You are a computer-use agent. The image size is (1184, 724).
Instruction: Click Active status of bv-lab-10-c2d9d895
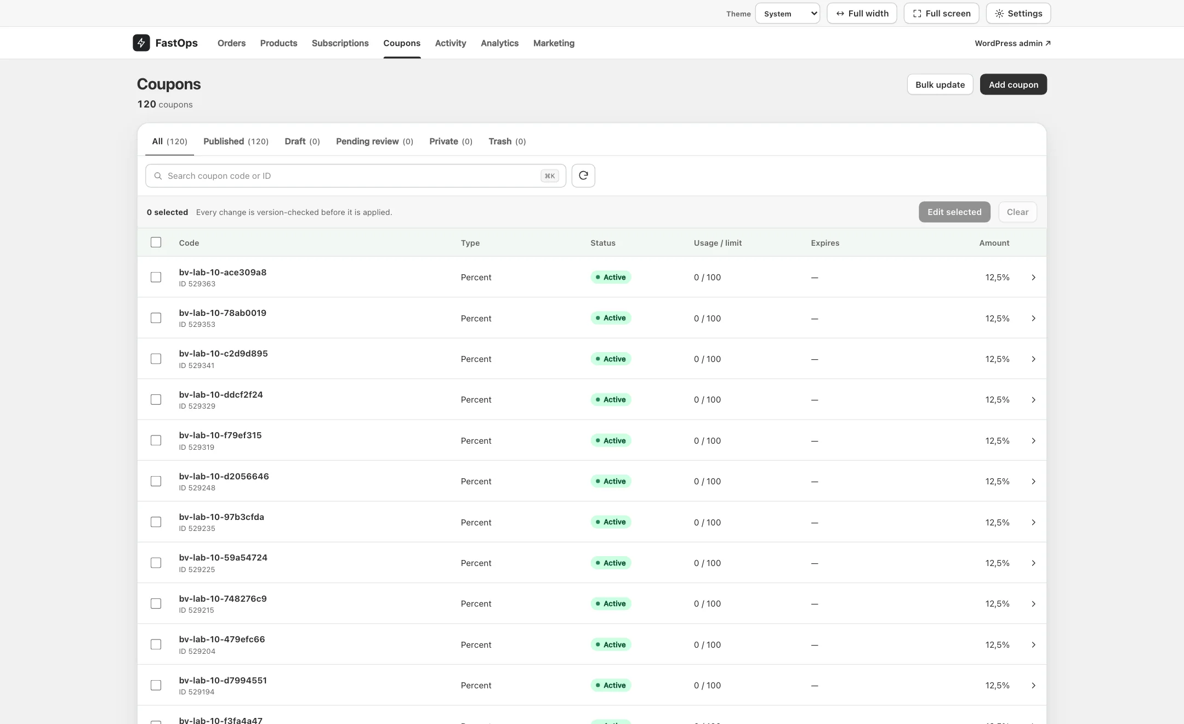click(x=611, y=359)
